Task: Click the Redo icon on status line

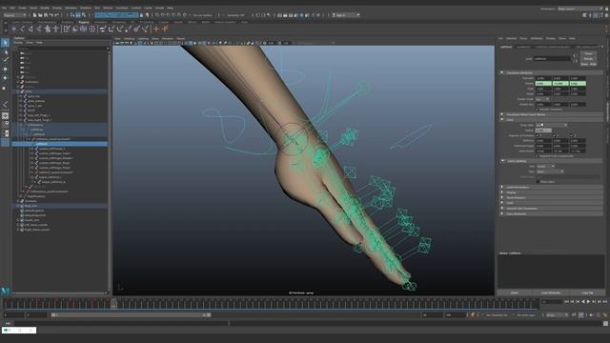Action: coord(57,15)
